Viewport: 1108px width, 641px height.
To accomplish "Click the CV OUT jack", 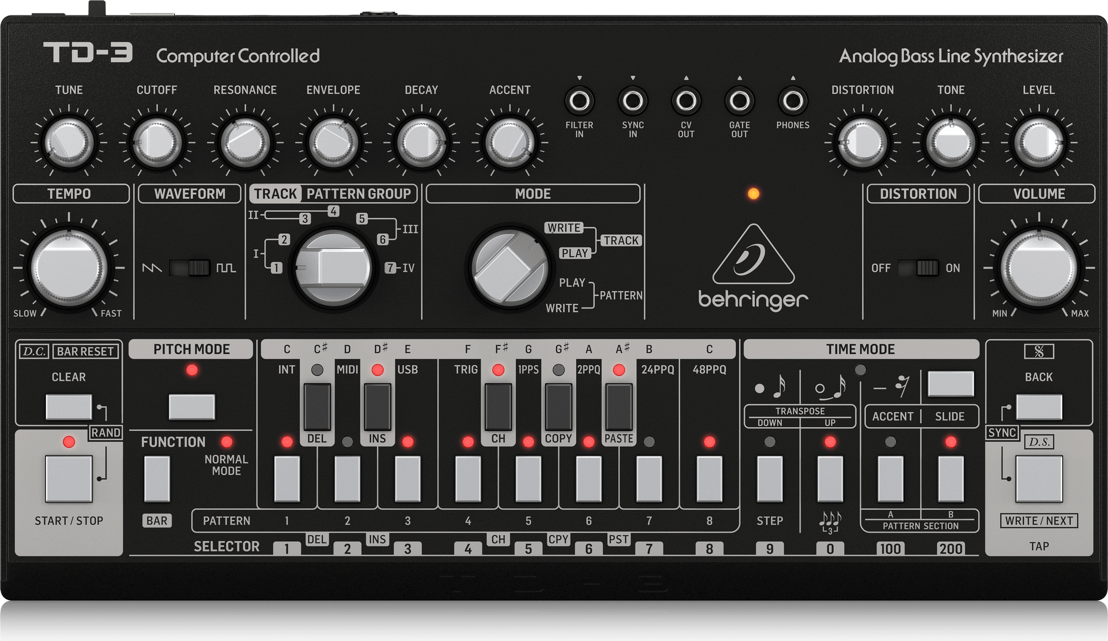I will click(686, 101).
